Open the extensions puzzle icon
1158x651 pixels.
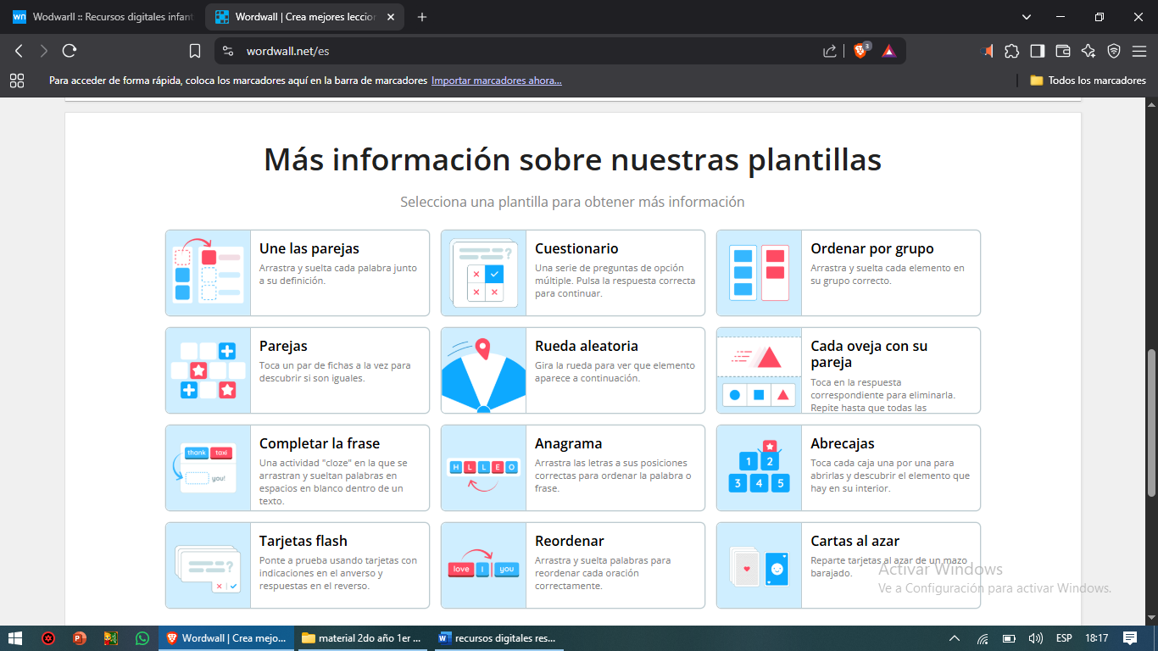[1011, 51]
